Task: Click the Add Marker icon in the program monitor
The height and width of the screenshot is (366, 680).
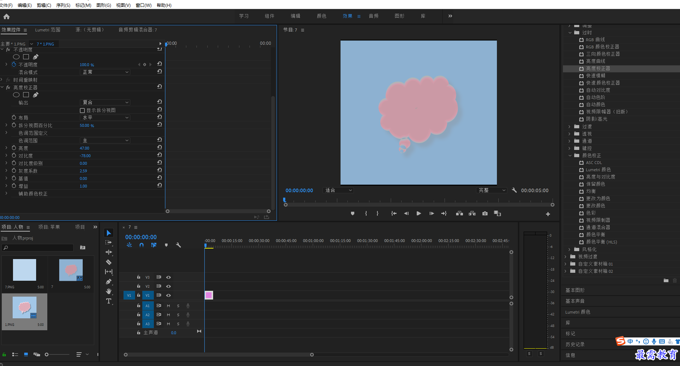Action: [x=352, y=214]
